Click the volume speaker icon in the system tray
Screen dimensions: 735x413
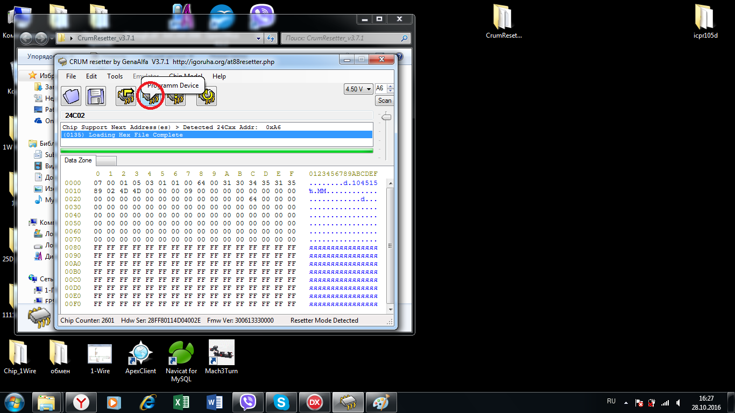pos(678,402)
